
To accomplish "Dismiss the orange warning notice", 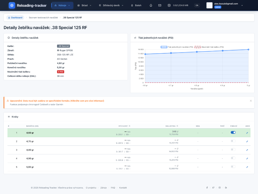I will point(251,101).
